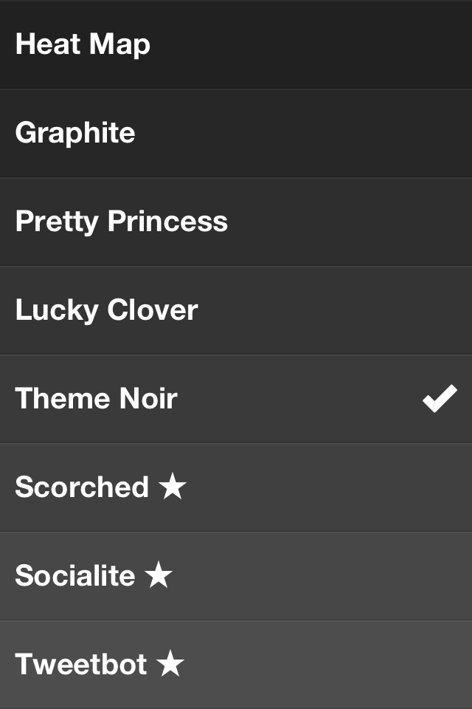Choose the Graphite theme
Viewport: 472px width, 709px height.
tap(236, 133)
